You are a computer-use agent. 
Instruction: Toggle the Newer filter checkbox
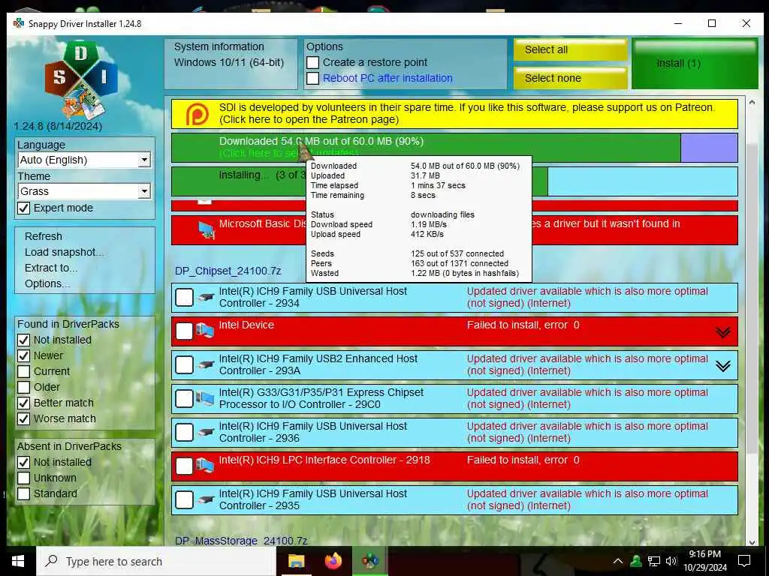pyautogui.click(x=23, y=355)
